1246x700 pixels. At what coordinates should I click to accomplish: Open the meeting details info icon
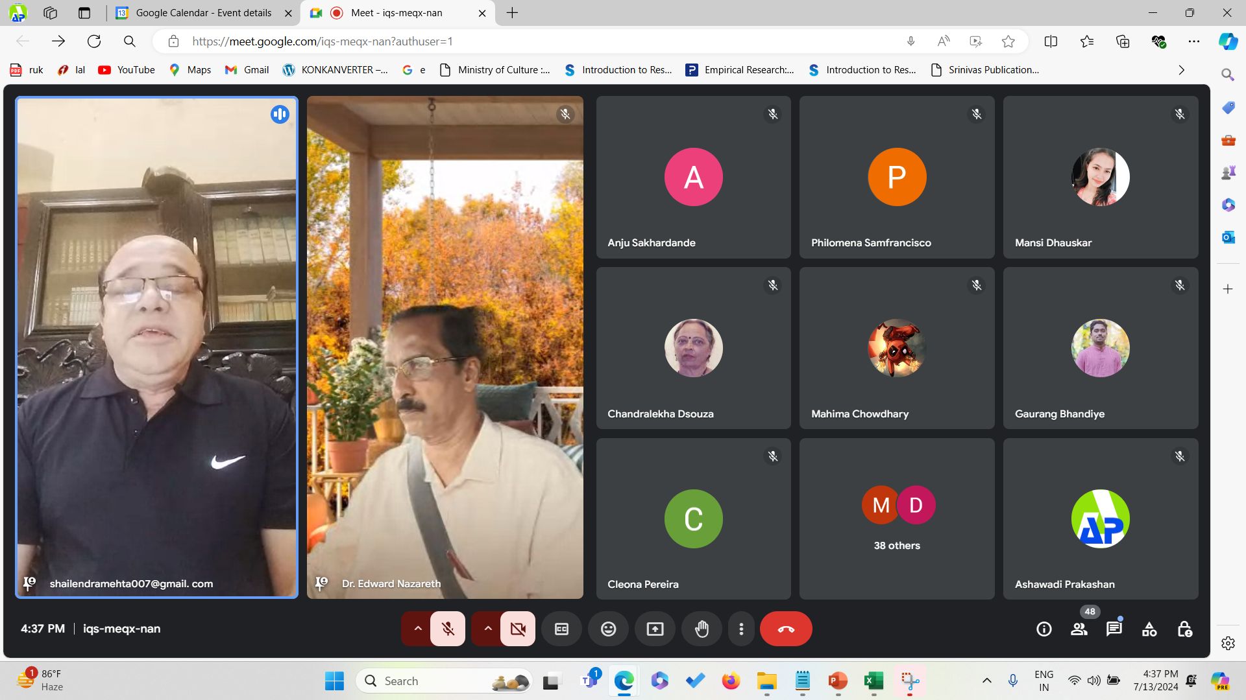pyautogui.click(x=1044, y=629)
